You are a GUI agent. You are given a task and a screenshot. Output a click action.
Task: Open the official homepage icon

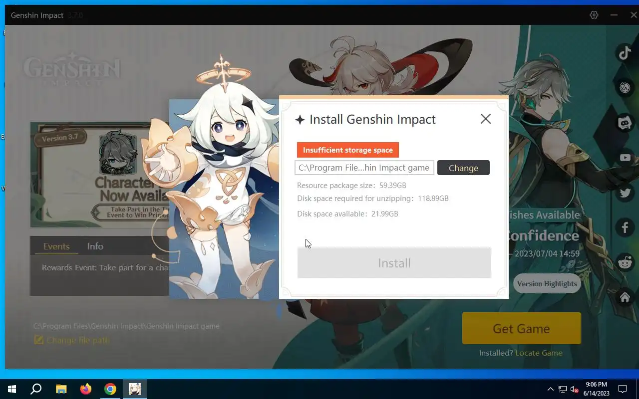[x=625, y=297]
